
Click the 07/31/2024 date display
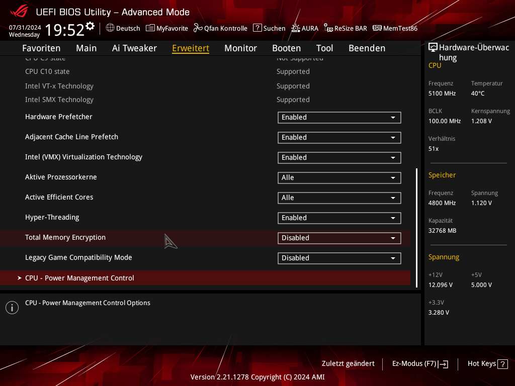coord(25,28)
